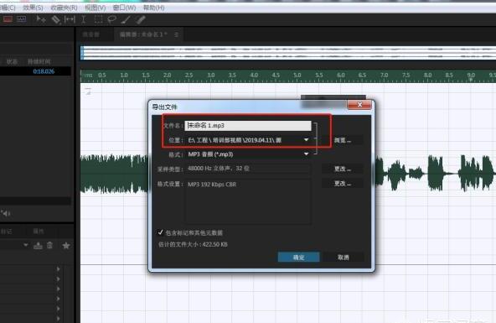Switch to Waveform view red icon
Viewport: 496px width, 323px height.
(8, 19)
